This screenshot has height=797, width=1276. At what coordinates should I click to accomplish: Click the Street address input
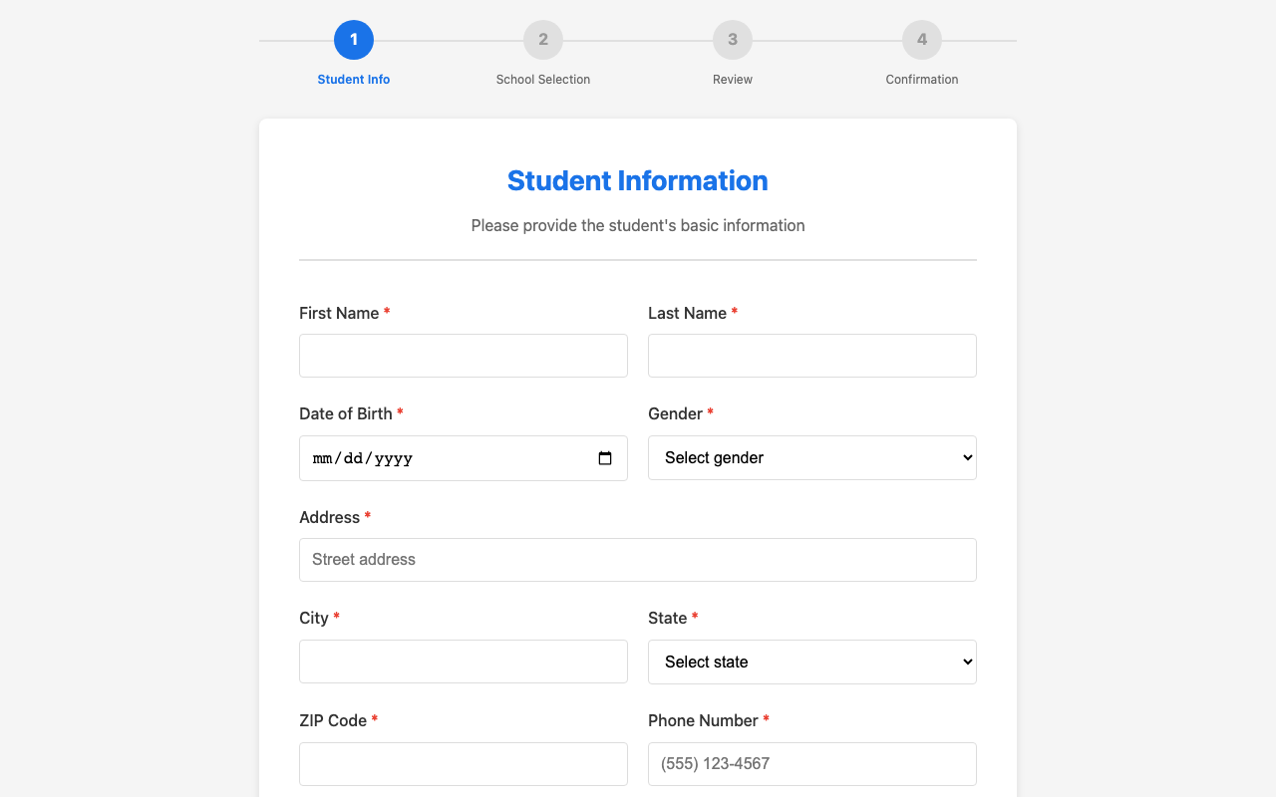(x=638, y=559)
